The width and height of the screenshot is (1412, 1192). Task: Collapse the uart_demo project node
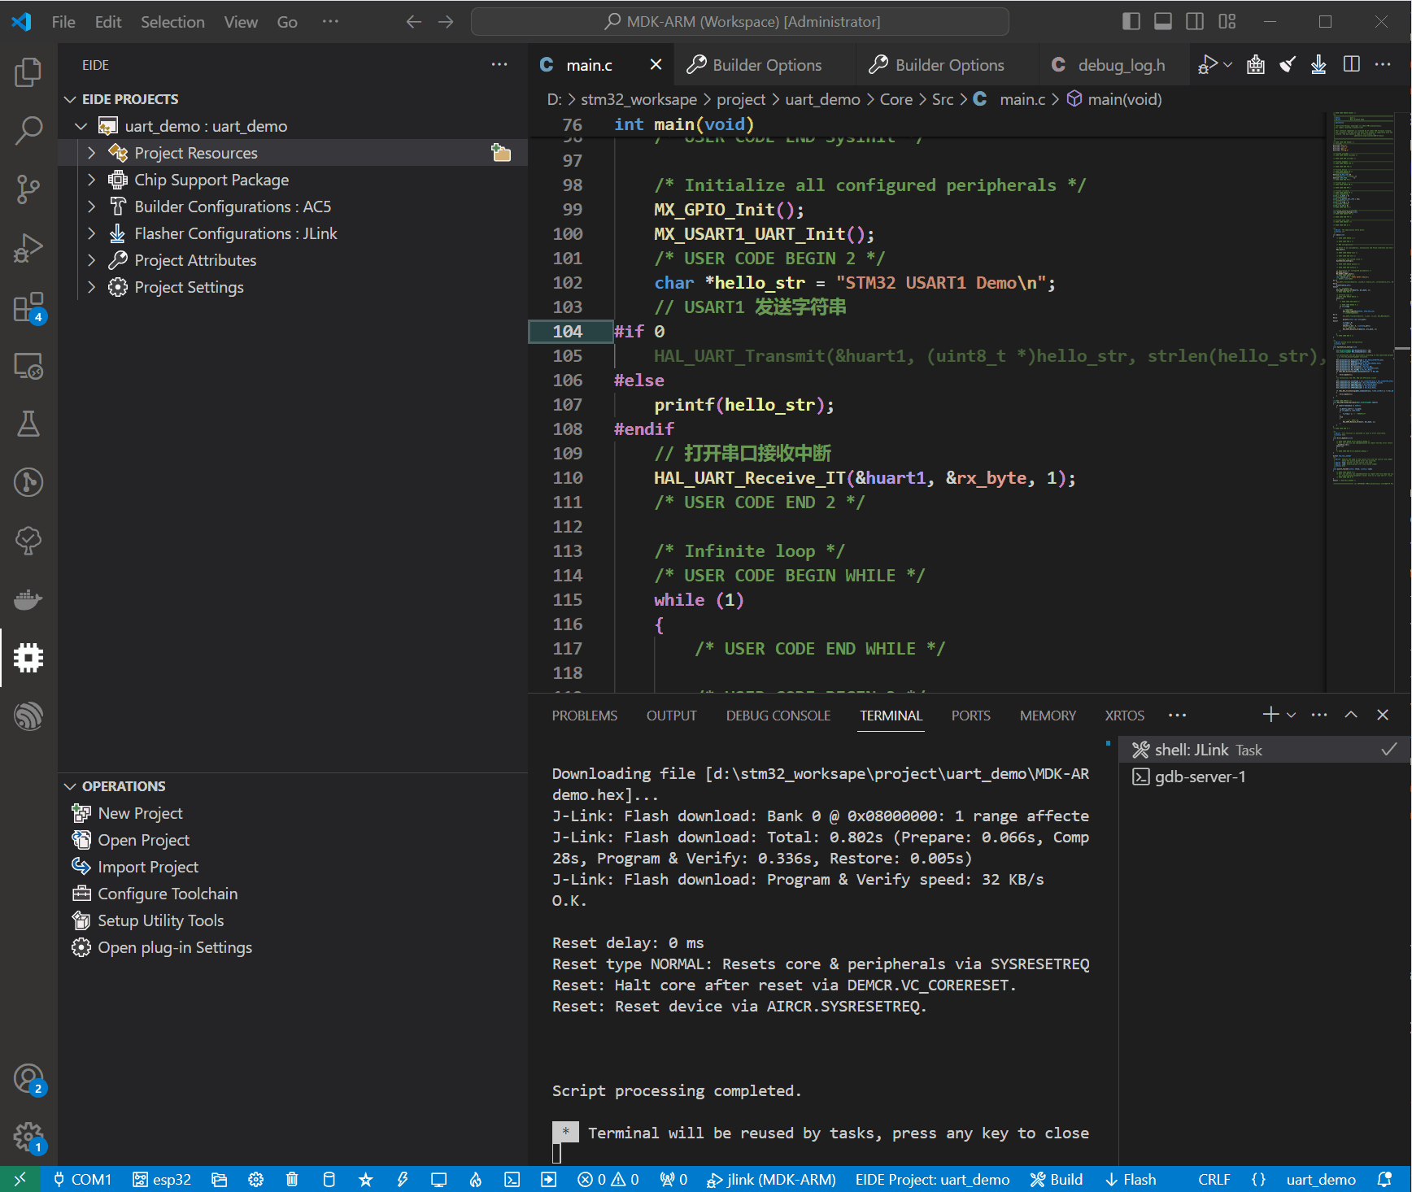(81, 126)
